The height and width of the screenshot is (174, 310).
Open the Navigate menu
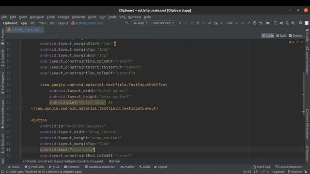click(37, 17)
